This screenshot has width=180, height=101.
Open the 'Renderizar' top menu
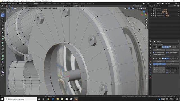[15, 3]
